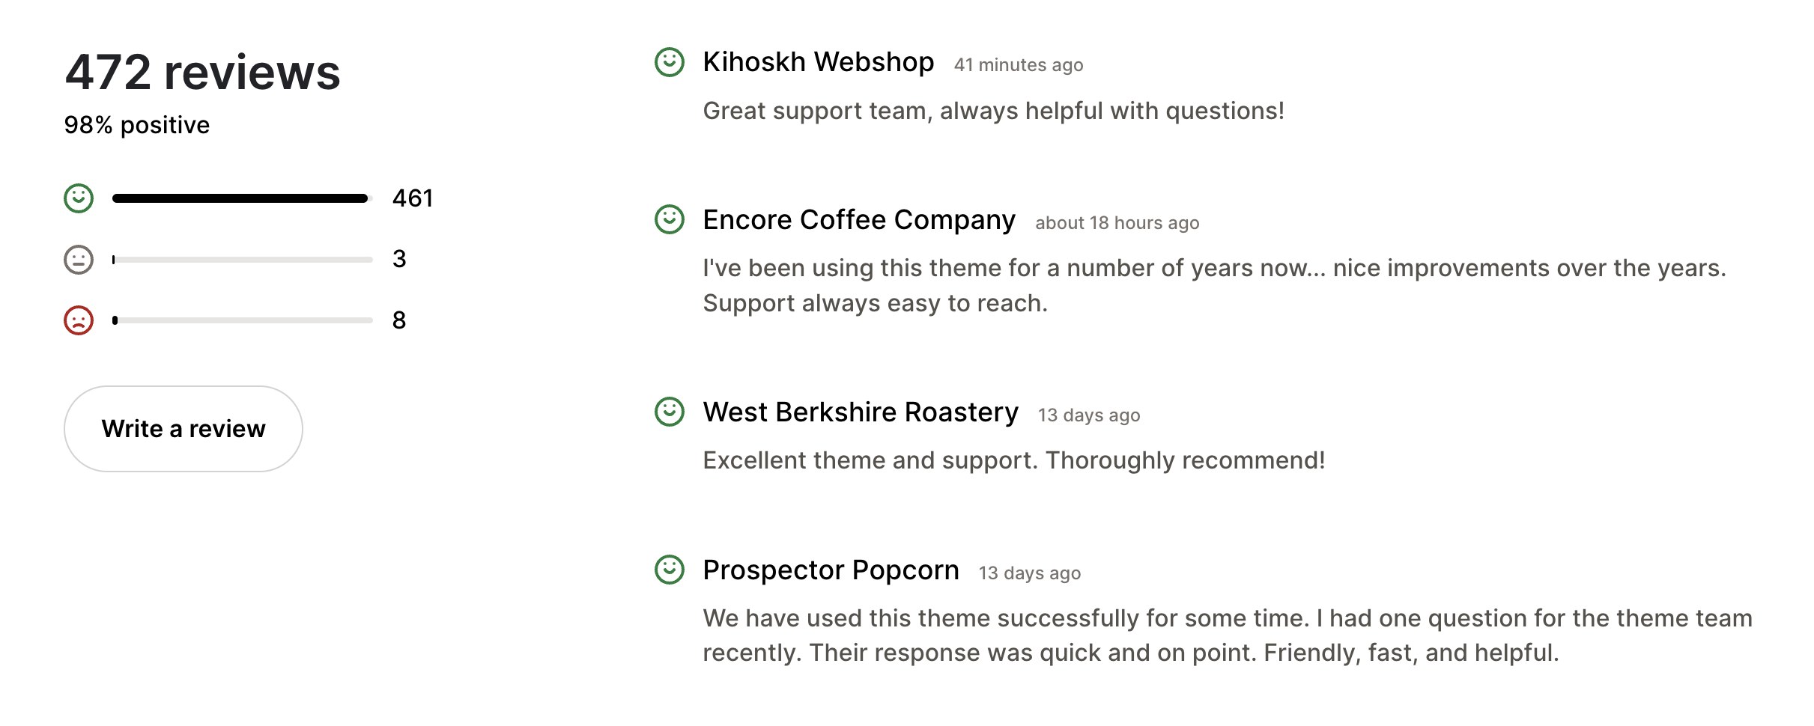1814x726 pixels.
Task: Click the positive reviews progress bar
Action: [x=240, y=198]
